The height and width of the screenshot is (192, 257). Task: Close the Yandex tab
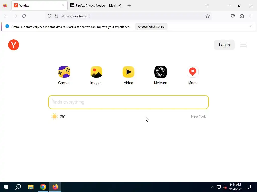click(63, 5)
